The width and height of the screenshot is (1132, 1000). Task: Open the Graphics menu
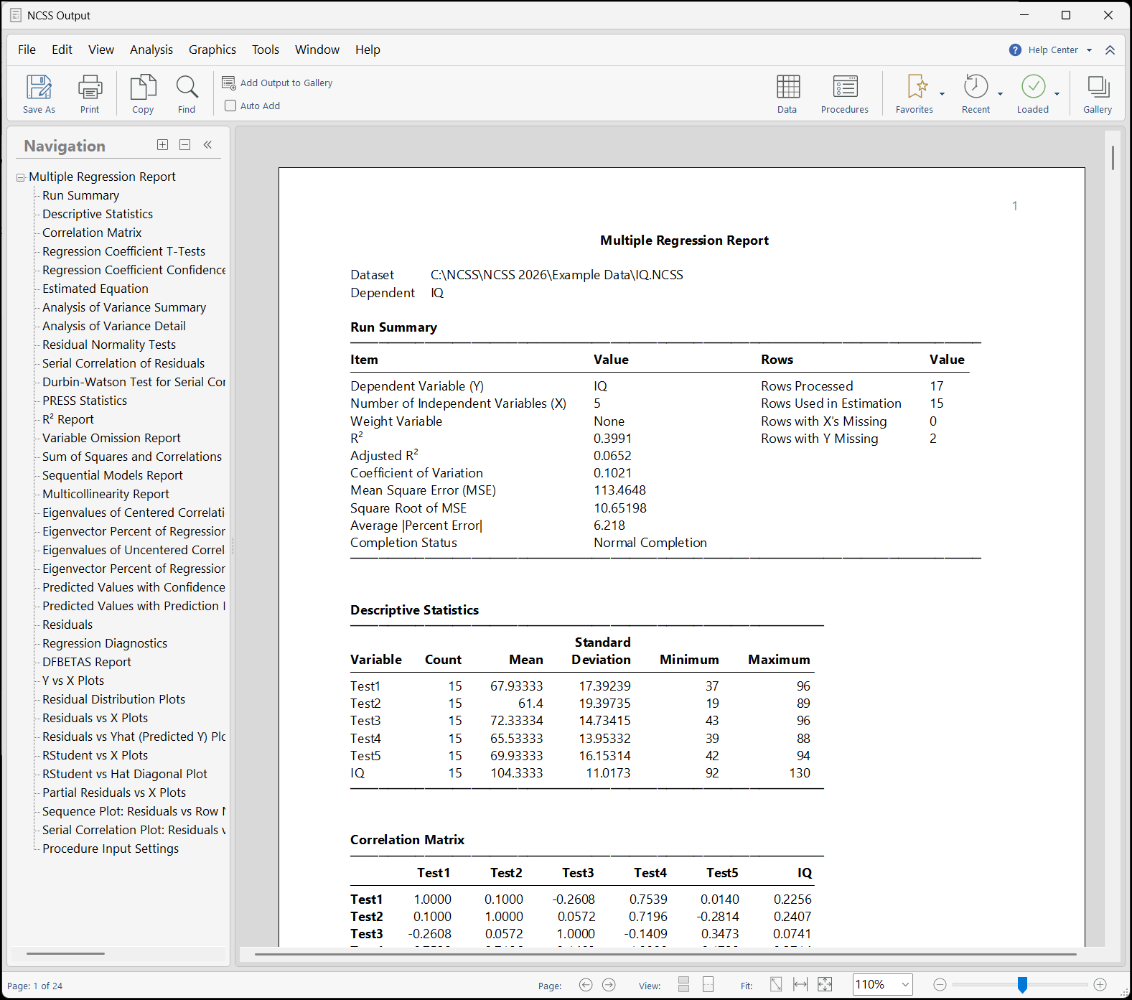click(x=212, y=50)
